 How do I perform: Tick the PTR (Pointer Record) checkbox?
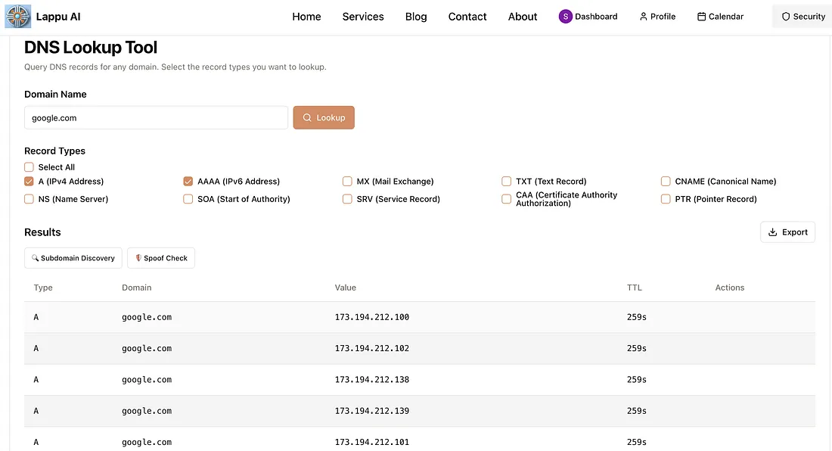coord(666,199)
